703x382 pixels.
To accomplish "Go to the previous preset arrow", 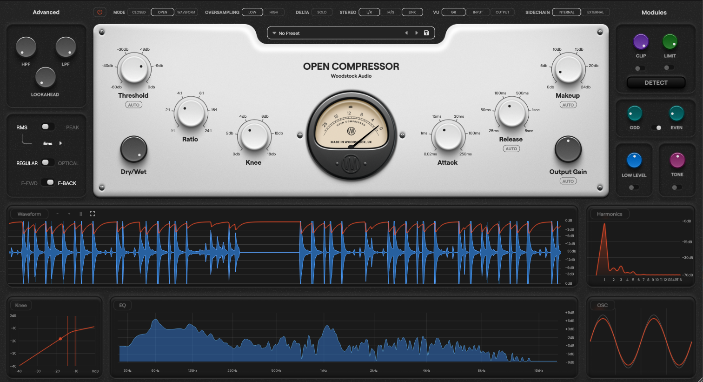I will 406,33.
